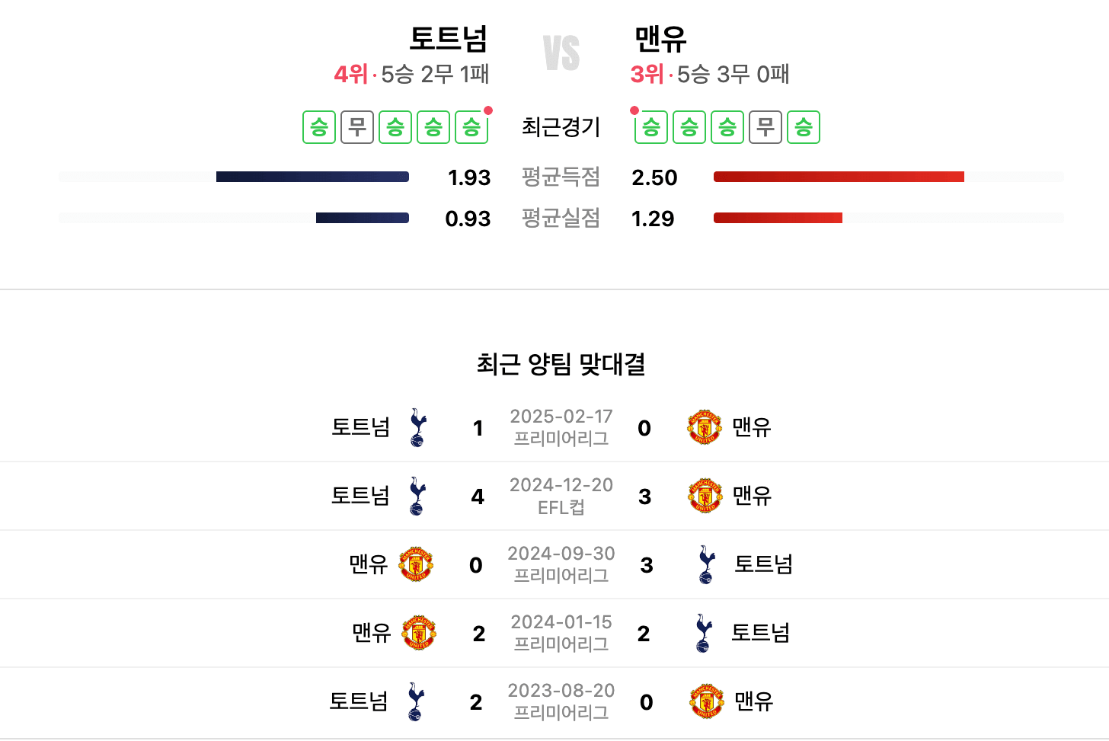Toggle Man Utd's red-dotted 승 form badge

click(x=651, y=127)
